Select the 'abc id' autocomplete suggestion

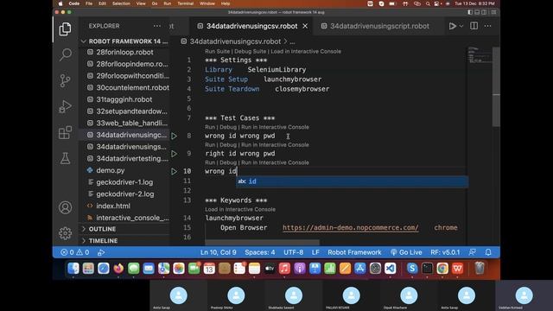click(x=352, y=181)
